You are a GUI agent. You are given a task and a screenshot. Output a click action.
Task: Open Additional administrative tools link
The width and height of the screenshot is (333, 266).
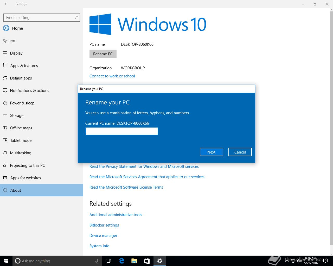(x=116, y=215)
